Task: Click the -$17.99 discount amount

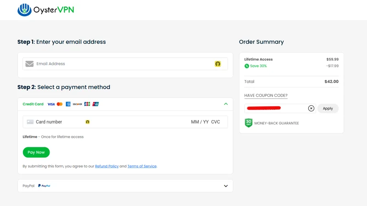Action: [x=332, y=66]
